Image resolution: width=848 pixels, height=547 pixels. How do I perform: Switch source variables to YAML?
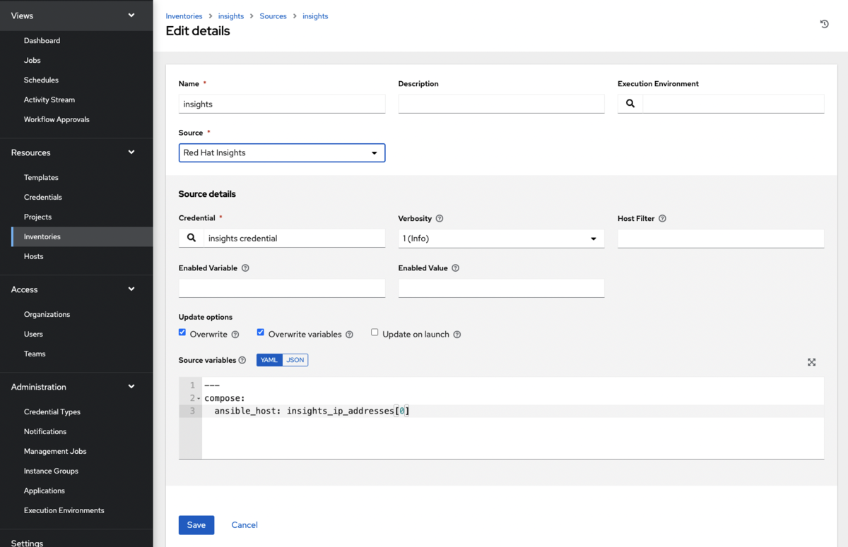[x=269, y=360]
